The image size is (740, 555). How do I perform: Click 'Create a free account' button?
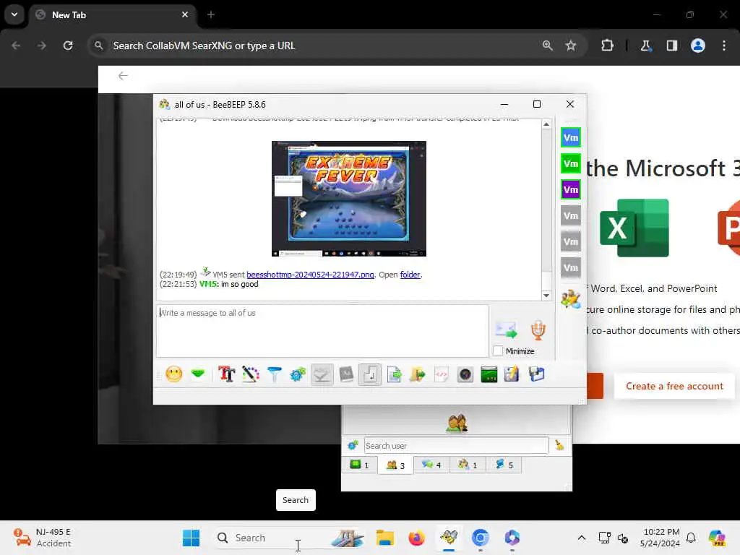pos(674,386)
